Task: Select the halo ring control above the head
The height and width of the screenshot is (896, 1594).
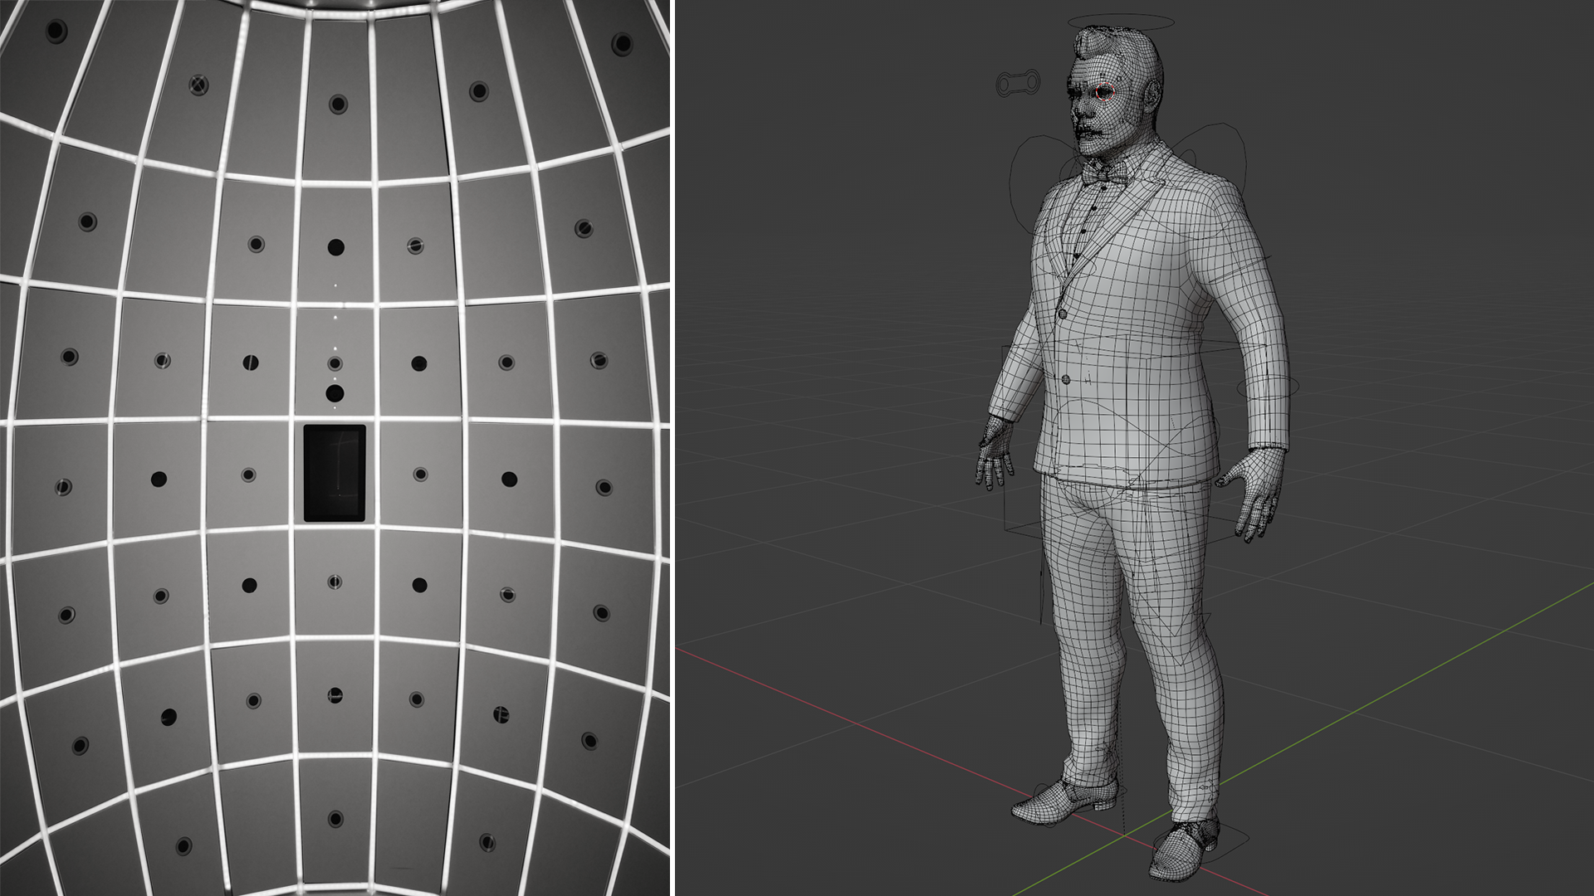Action: click(1121, 18)
